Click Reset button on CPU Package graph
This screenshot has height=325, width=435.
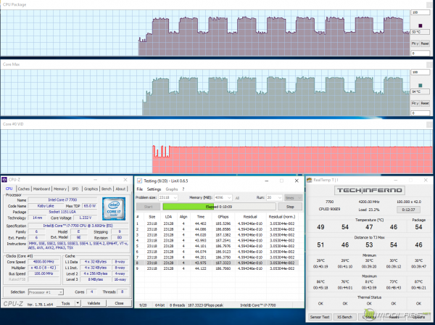pyautogui.click(x=425, y=44)
